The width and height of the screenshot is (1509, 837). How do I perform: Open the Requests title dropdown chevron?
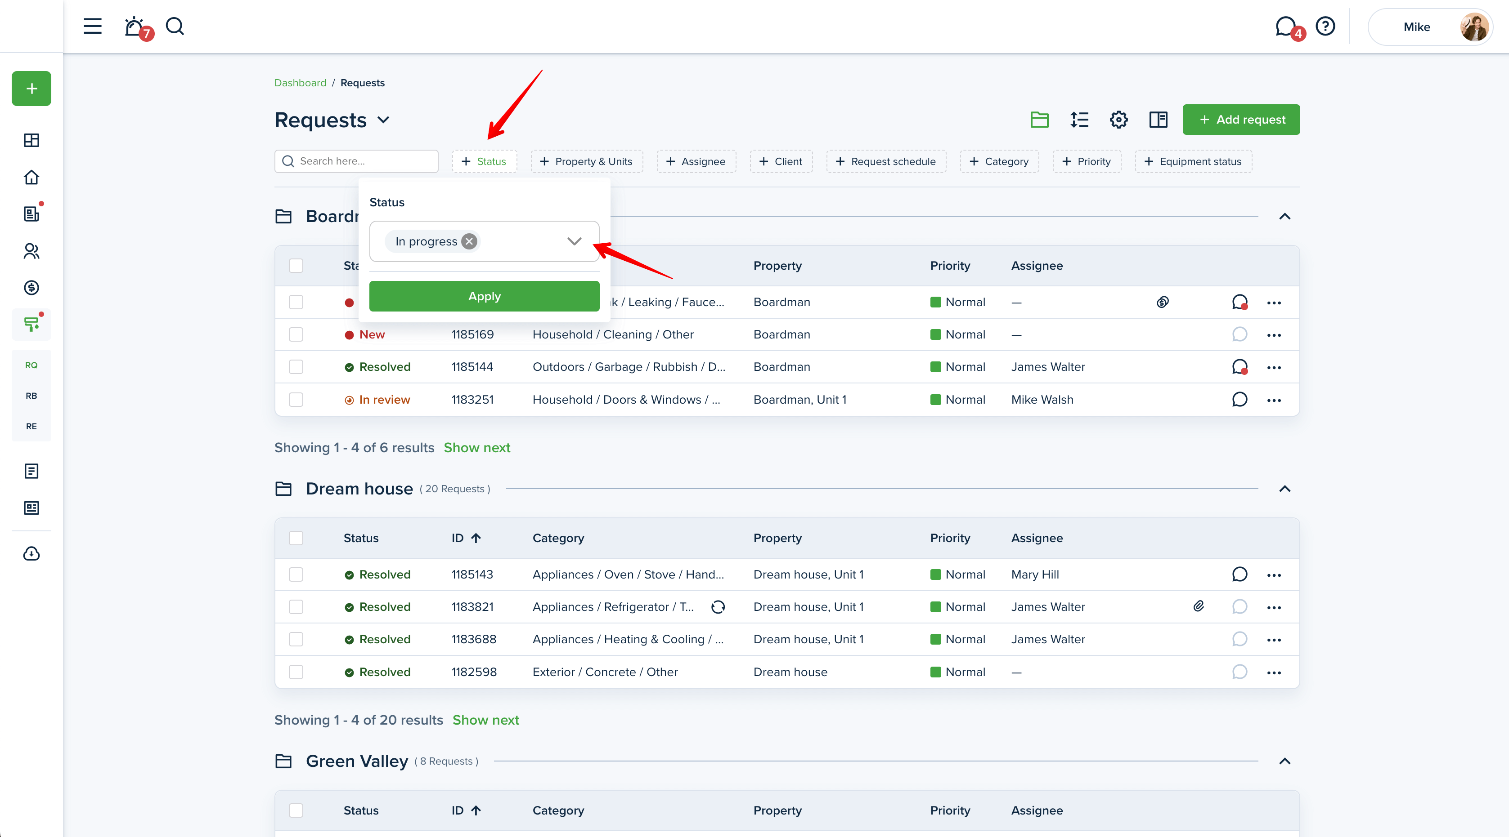tap(384, 120)
